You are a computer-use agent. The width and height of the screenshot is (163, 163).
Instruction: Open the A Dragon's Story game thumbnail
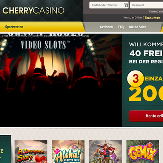coord(31,152)
